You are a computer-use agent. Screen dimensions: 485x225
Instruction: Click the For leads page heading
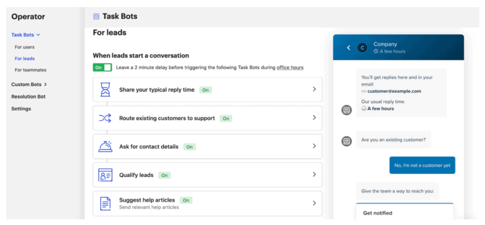coord(109,33)
